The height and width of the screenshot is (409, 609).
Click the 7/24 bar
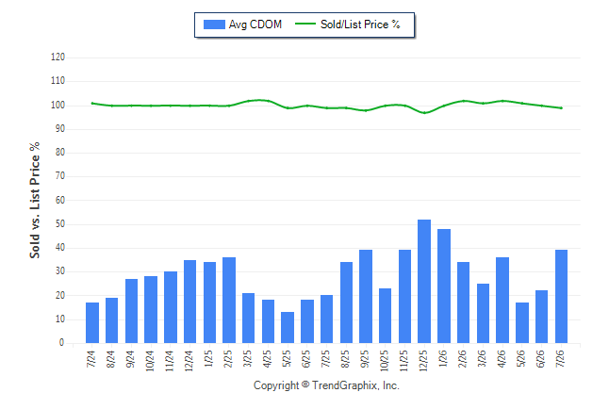[92, 323]
